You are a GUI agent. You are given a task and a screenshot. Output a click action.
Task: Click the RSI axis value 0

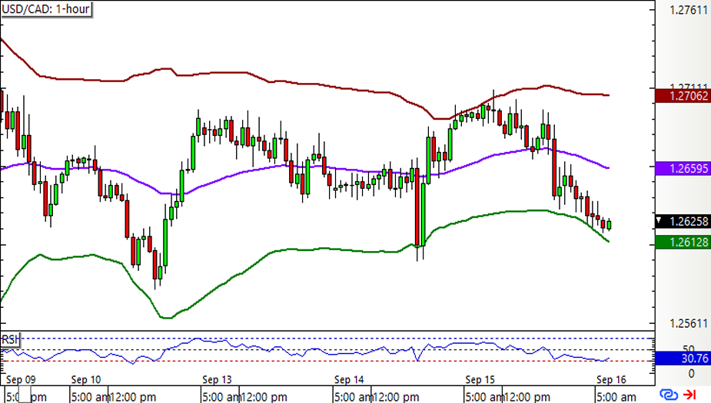[x=691, y=374]
